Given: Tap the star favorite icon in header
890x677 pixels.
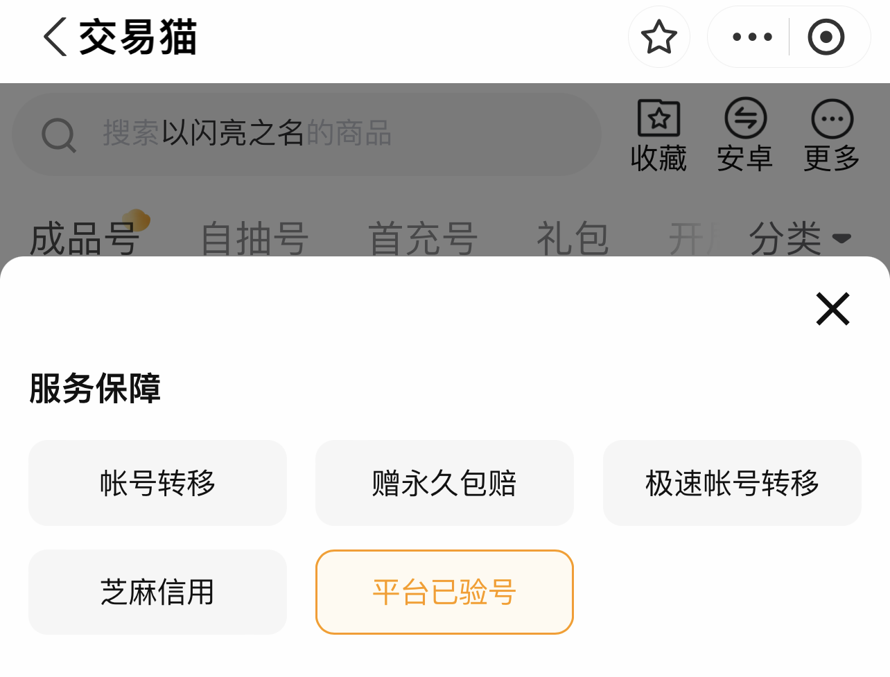Looking at the screenshot, I should coord(658,37).
